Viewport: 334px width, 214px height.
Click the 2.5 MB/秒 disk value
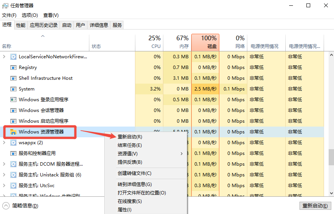click(205, 89)
